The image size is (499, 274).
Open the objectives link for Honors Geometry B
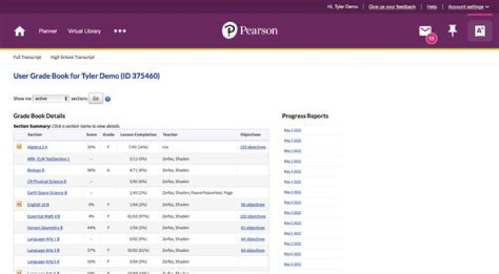click(253, 228)
